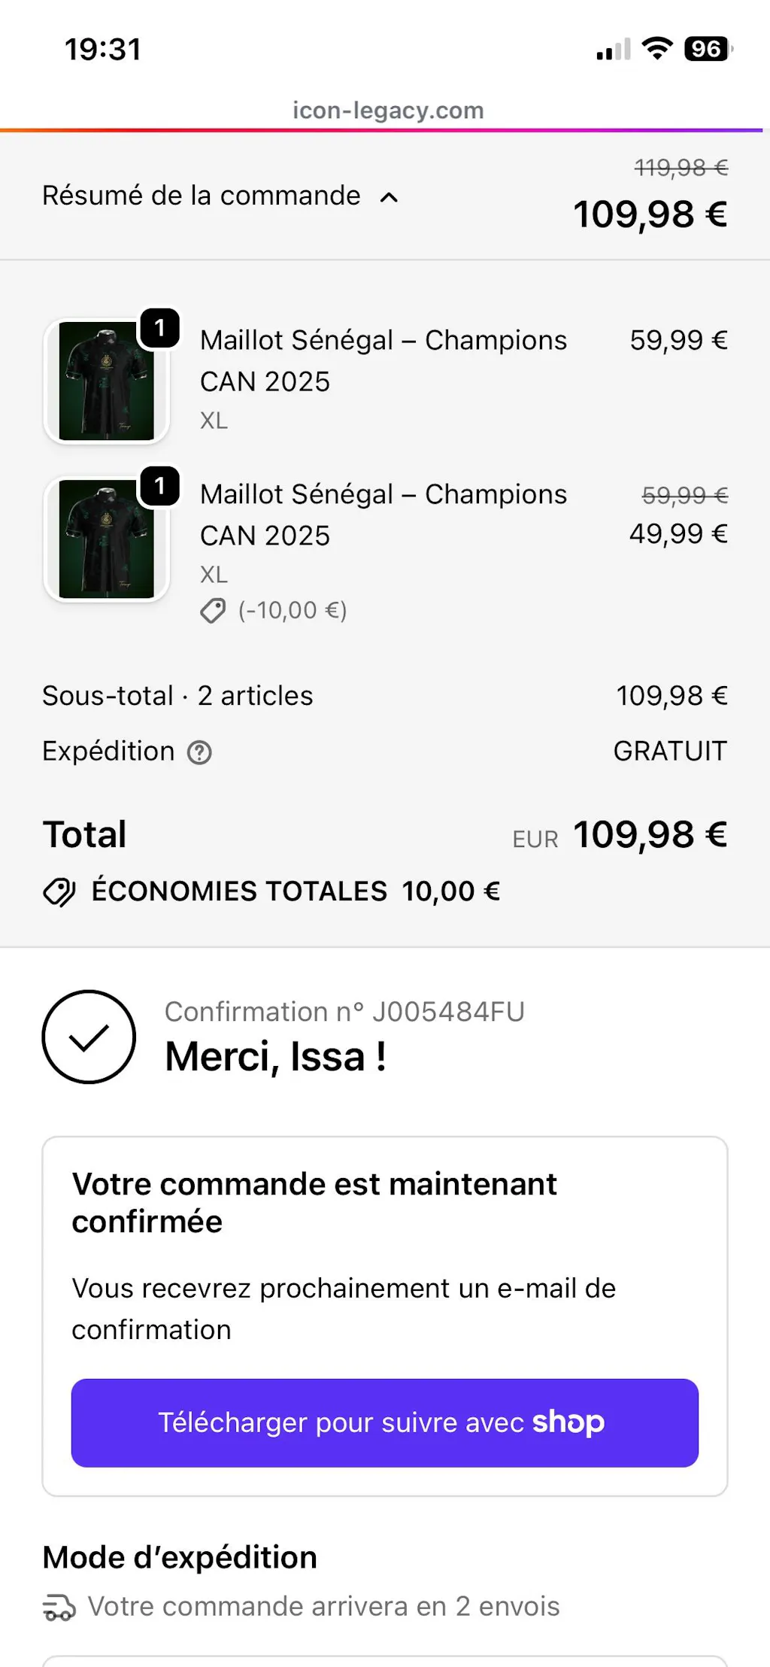Tap the battery level indicator
The image size is (770, 1667).
pos(707,49)
